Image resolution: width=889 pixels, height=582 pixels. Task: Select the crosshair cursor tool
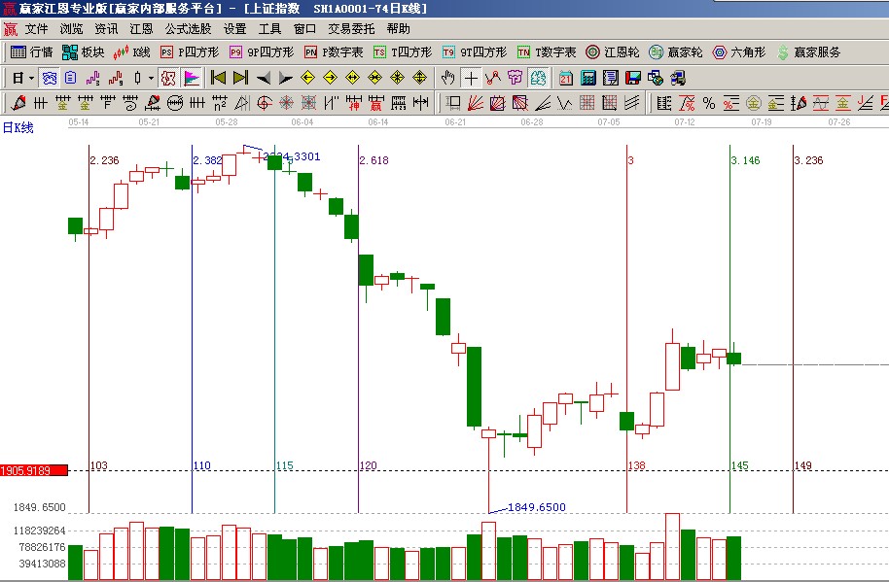coord(472,77)
